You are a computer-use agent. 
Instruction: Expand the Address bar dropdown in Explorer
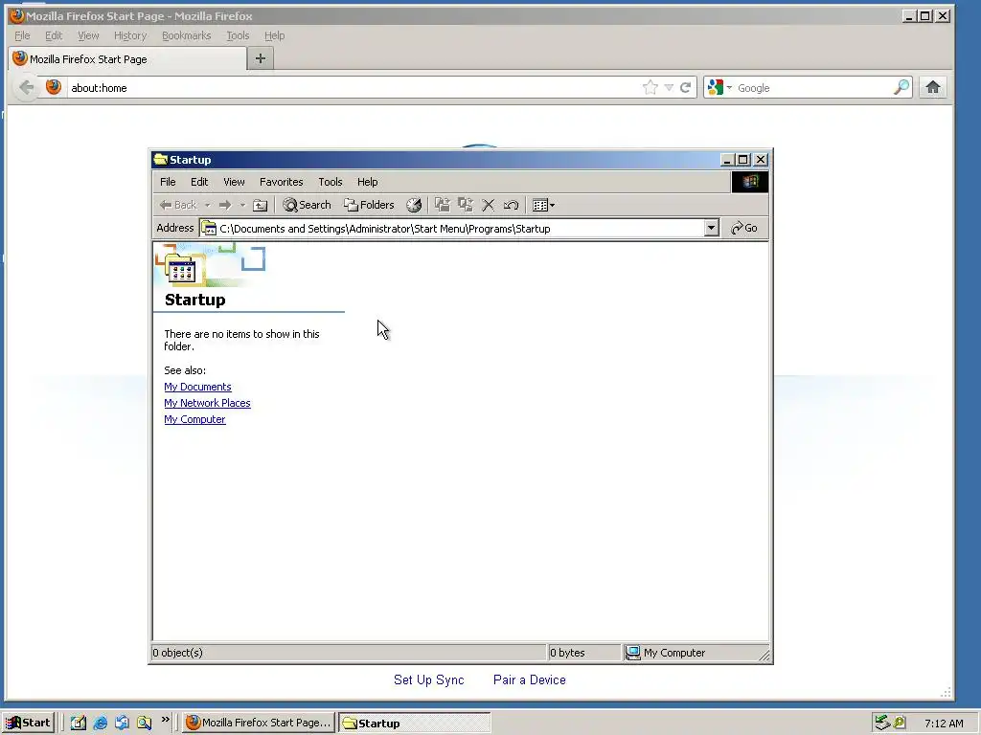[712, 228]
